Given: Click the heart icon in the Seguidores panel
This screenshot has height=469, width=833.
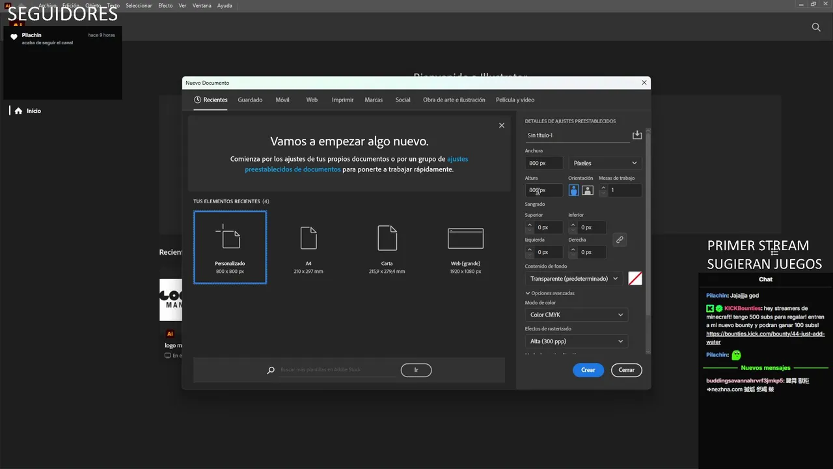Looking at the screenshot, I should 14,37.
